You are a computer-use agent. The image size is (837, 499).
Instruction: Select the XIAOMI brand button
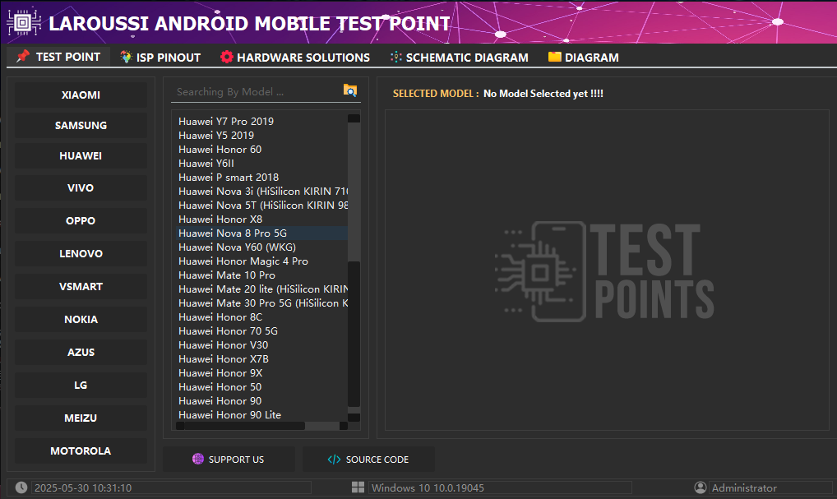tap(81, 95)
